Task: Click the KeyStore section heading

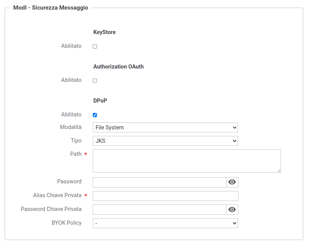Action: click(x=104, y=32)
